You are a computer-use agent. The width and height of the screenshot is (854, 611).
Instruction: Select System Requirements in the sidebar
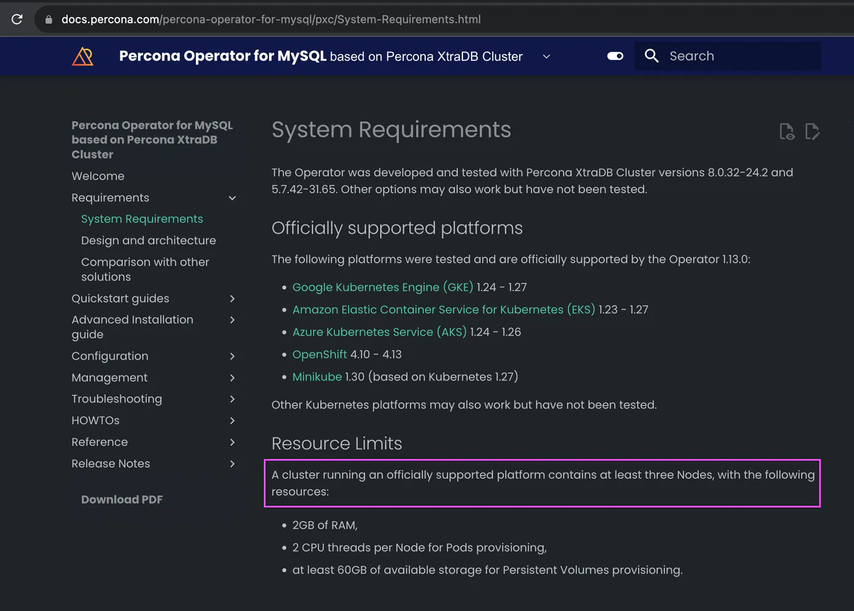142,219
